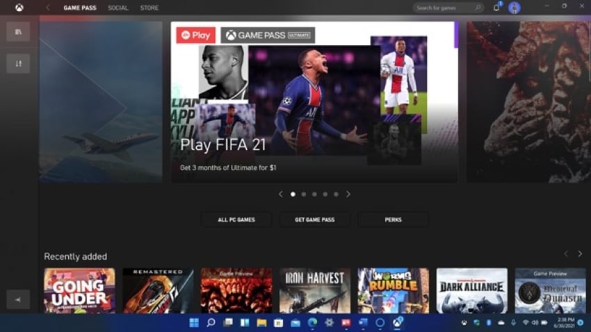The width and height of the screenshot is (591, 332).
Task: Open the download queue sidebar icon
Action: point(18,64)
